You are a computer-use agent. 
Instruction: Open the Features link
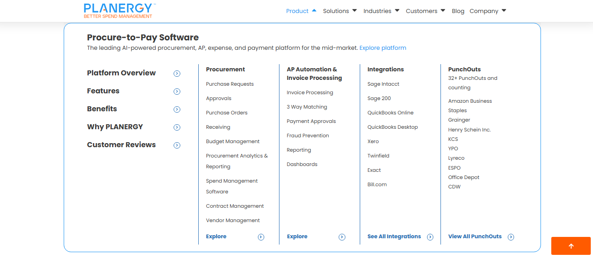[103, 91]
